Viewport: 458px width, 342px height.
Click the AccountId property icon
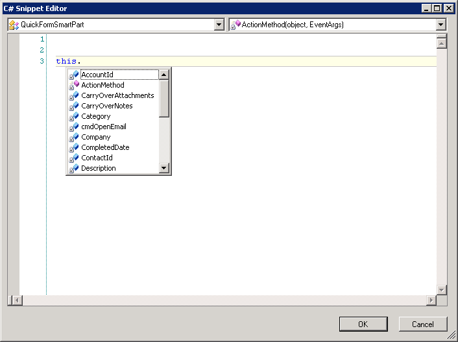tap(74, 75)
